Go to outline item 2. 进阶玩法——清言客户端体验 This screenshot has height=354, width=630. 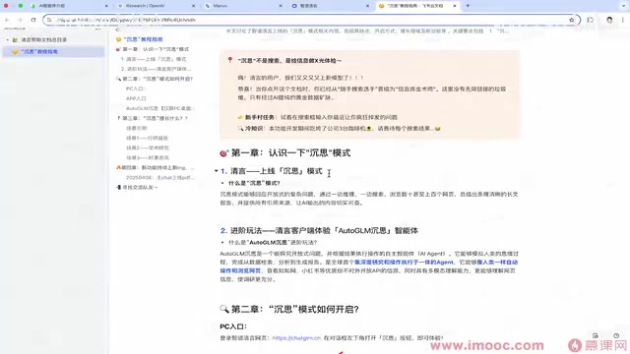(x=156, y=69)
